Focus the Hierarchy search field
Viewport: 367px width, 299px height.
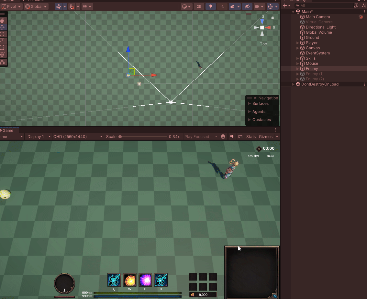(324, 6)
